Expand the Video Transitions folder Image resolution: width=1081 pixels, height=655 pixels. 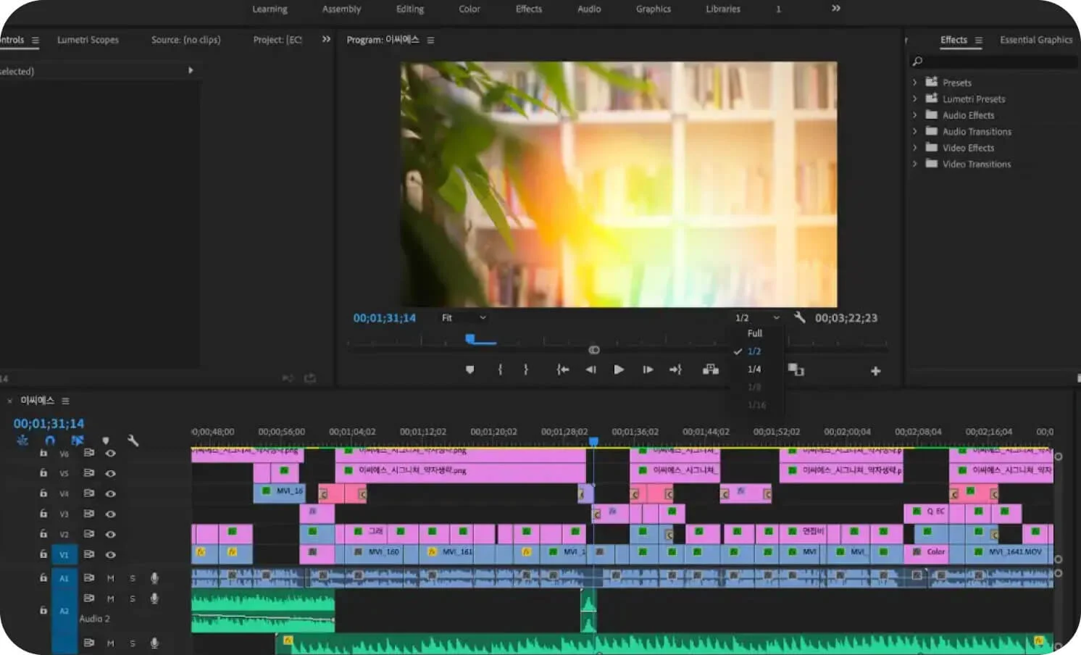(915, 164)
